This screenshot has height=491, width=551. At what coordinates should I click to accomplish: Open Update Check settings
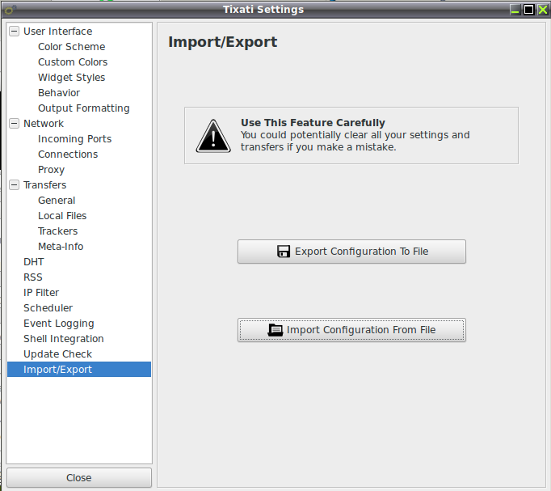click(57, 354)
